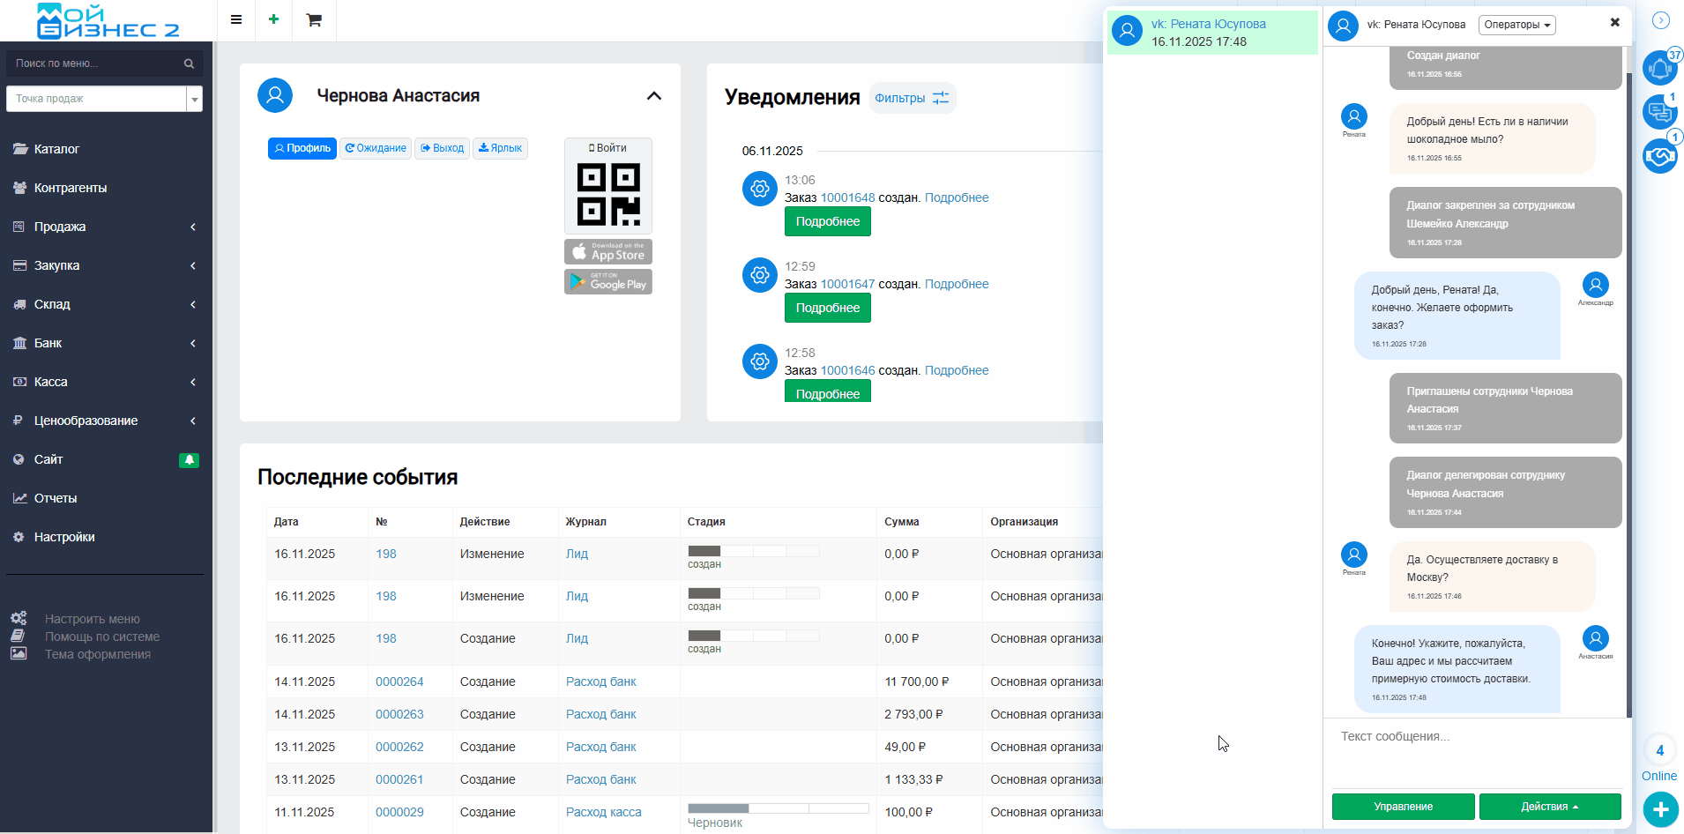Click the stage progress bar for Расход касса row
Image resolution: width=1684 pixels, height=834 pixels.
[x=778, y=808]
